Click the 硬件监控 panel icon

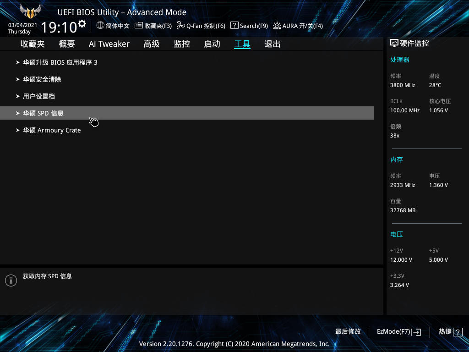click(x=394, y=43)
